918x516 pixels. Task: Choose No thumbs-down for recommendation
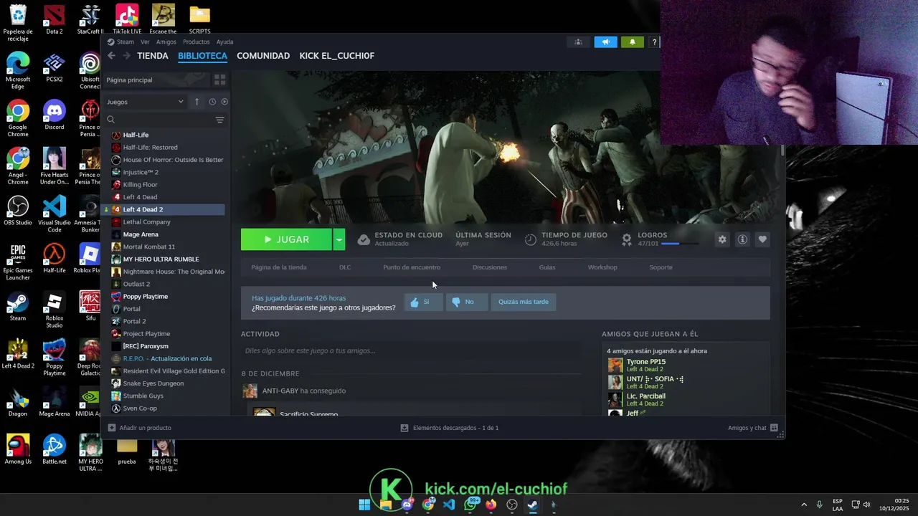coord(465,302)
